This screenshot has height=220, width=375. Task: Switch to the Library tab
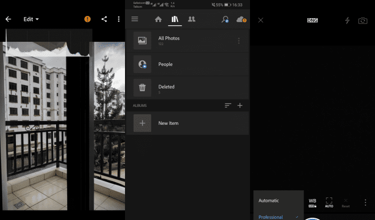click(175, 19)
